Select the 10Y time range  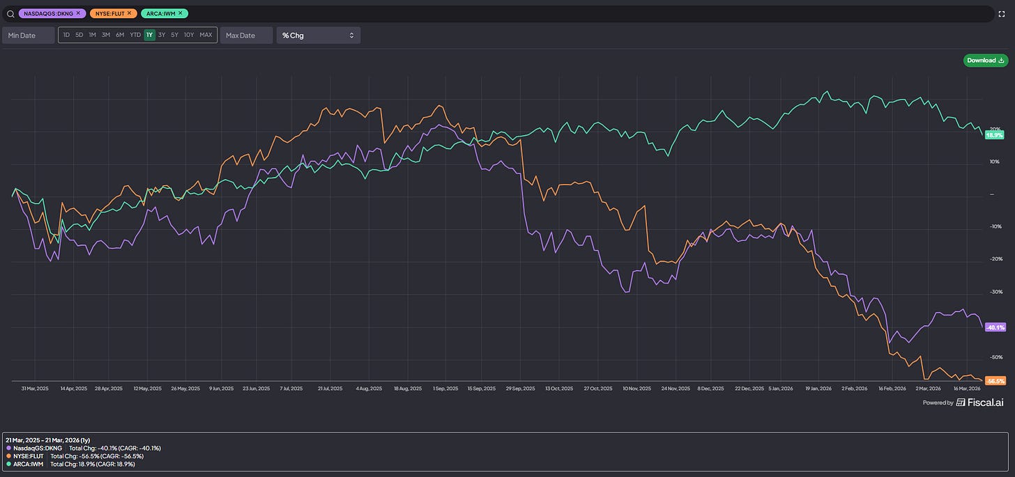pos(189,35)
